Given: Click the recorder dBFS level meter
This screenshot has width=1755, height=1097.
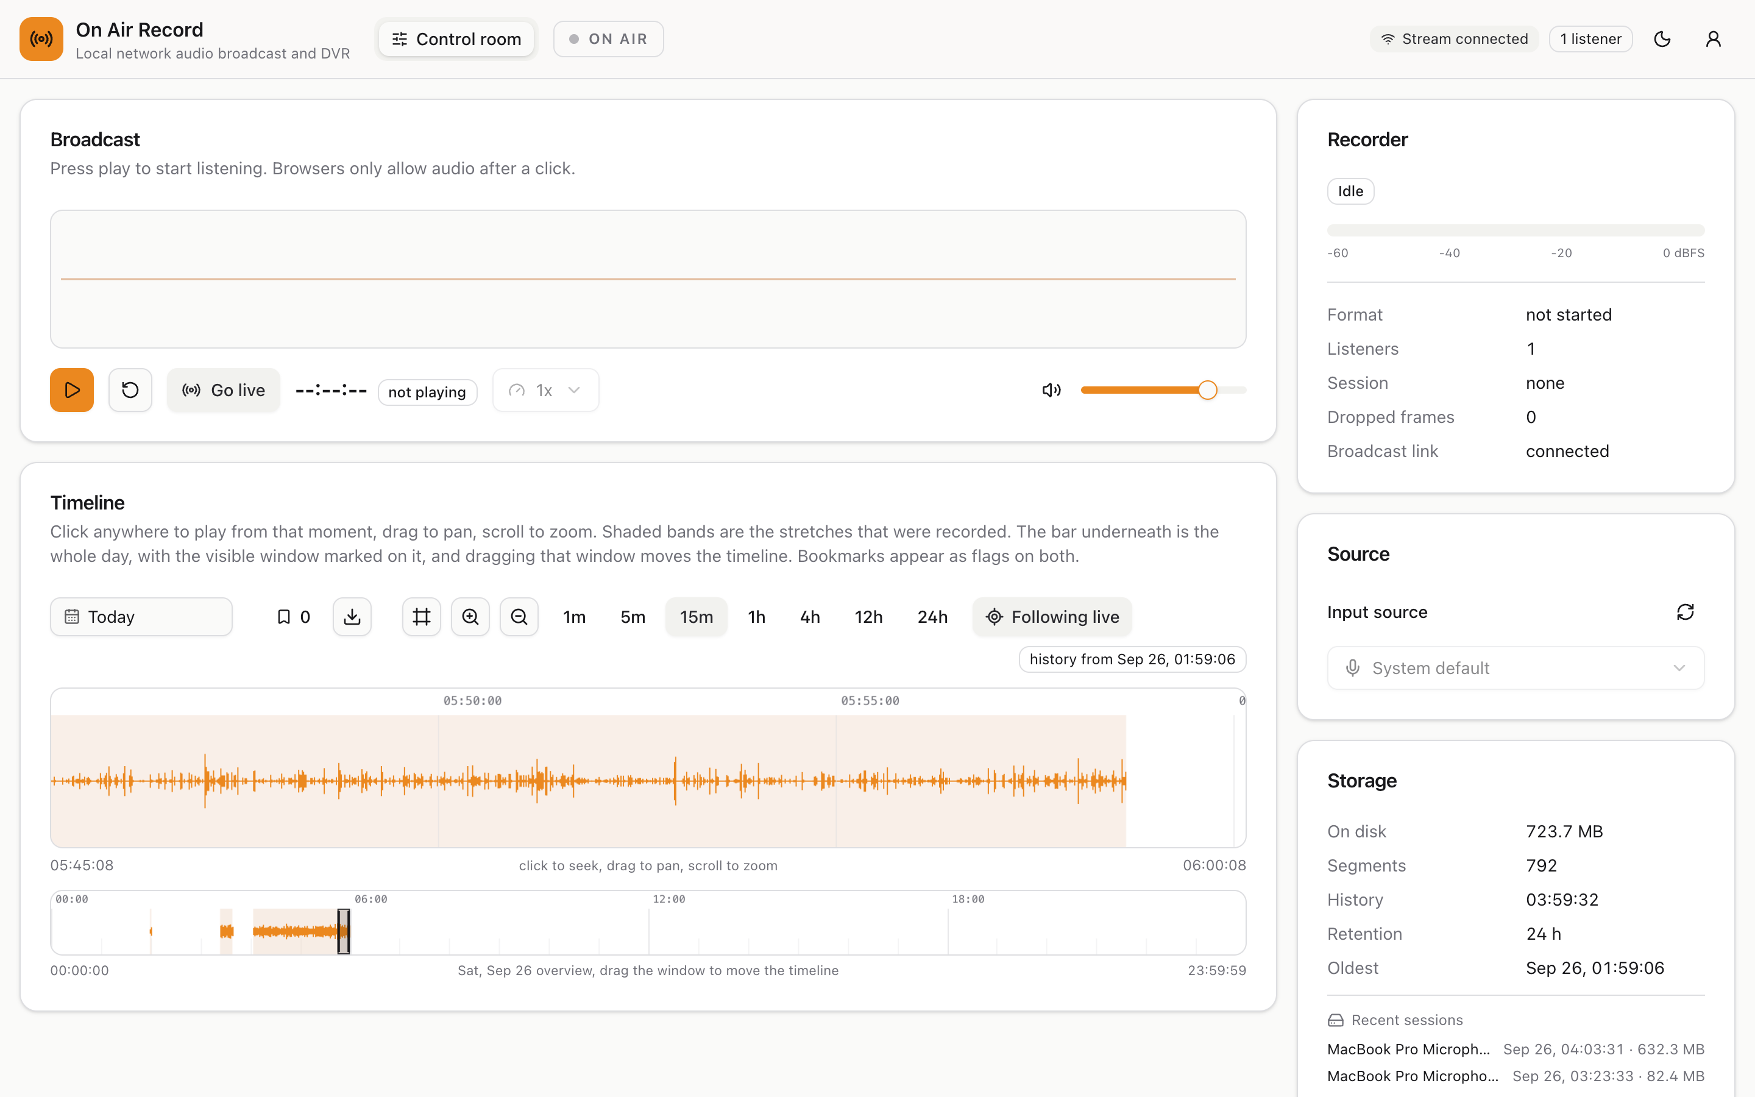Looking at the screenshot, I should click(x=1515, y=231).
